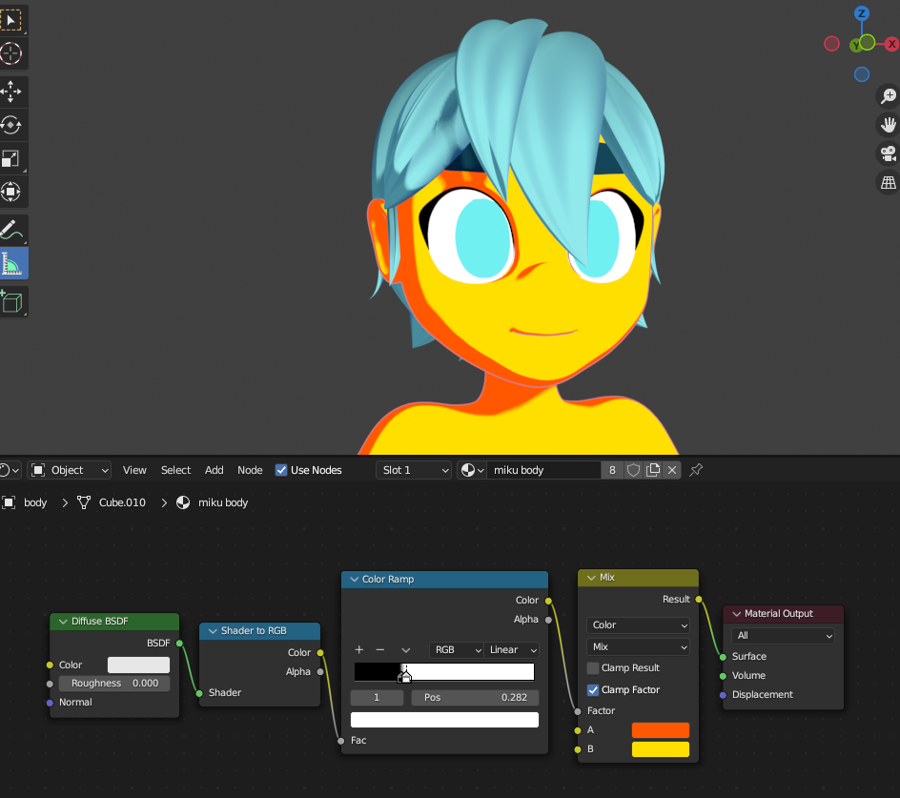Open the Slot 1 dropdown
Viewport: 900px width, 798px height.
413,470
